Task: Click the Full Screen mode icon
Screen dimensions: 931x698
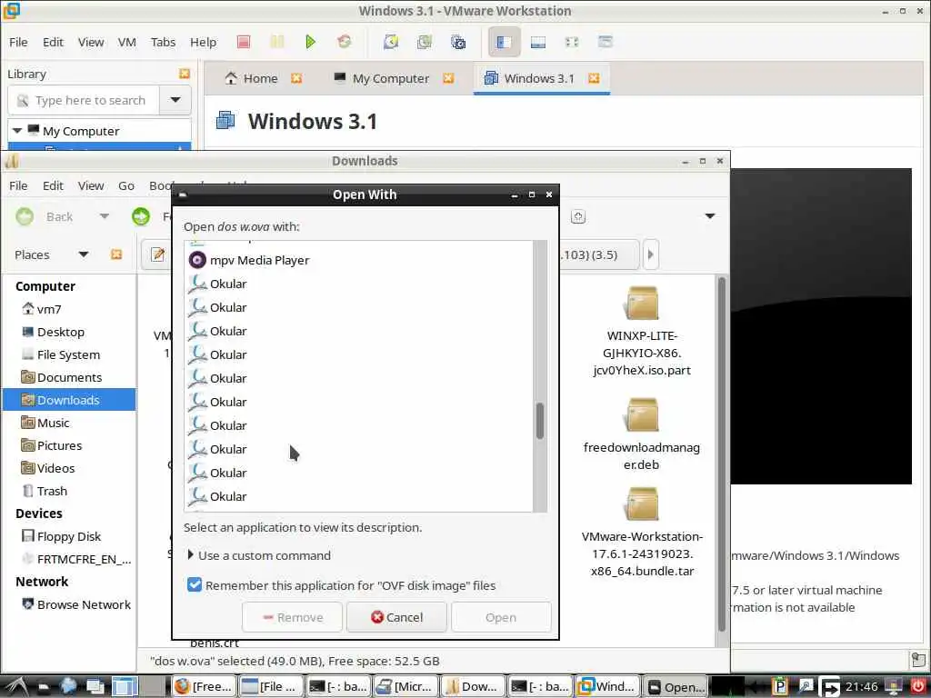Action: pos(571,42)
